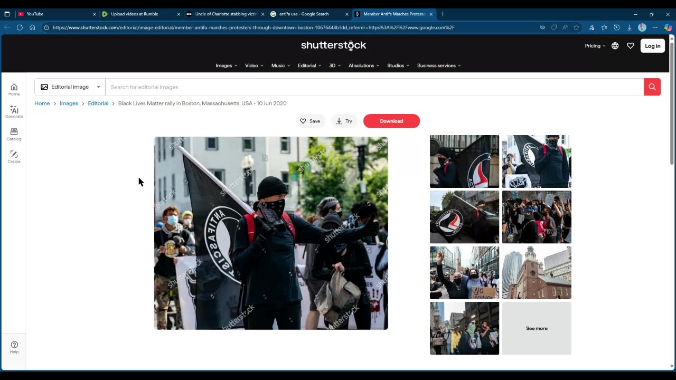Click the shopping tag icon in address bar
Image resolution: width=676 pixels, height=380 pixels.
[x=553, y=27]
